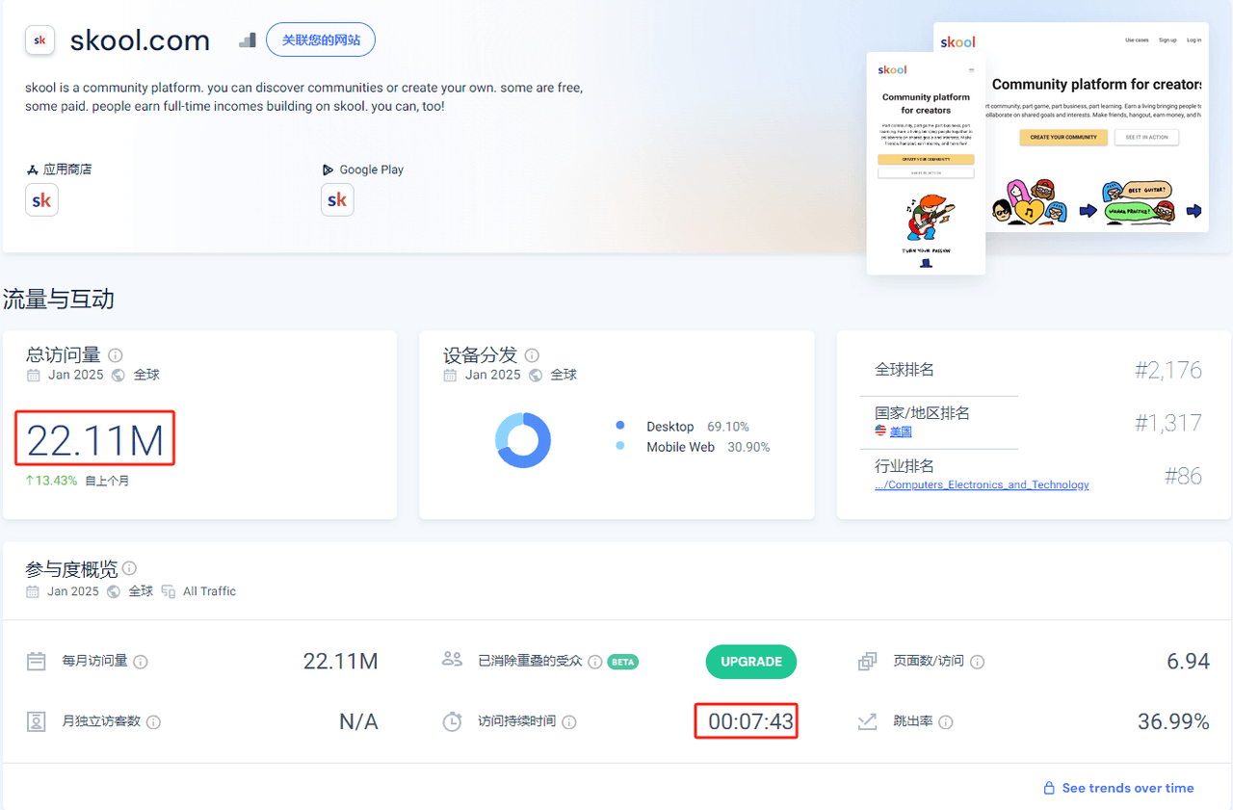Viewport: 1233px width, 810px height.
Task: Open the skool App Store app icon
Action: (41, 200)
